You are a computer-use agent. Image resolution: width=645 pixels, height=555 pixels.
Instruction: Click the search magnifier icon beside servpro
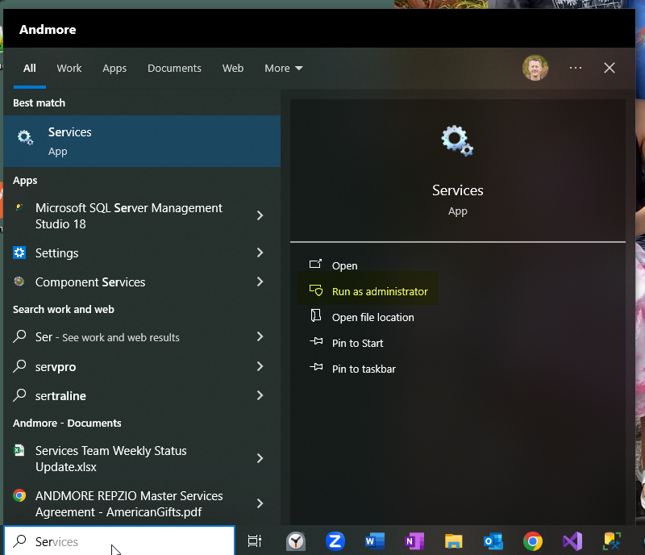pyautogui.click(x=19, y=366)
